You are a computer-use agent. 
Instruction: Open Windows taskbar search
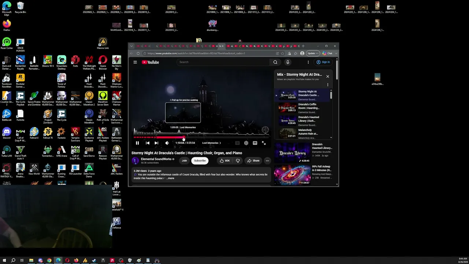coord(13,260)
